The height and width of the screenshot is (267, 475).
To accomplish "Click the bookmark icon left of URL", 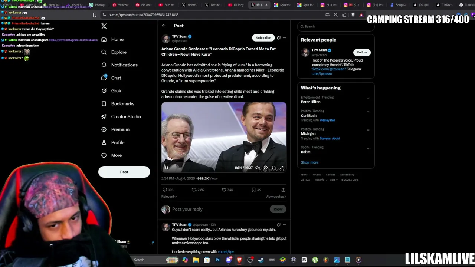I will click(95, 15).
